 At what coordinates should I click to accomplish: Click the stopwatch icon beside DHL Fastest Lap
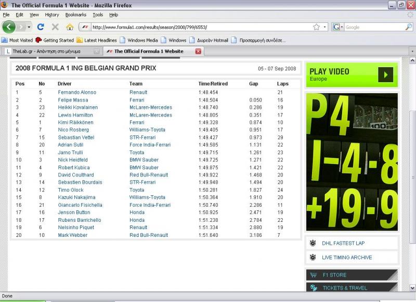(313, 243)
